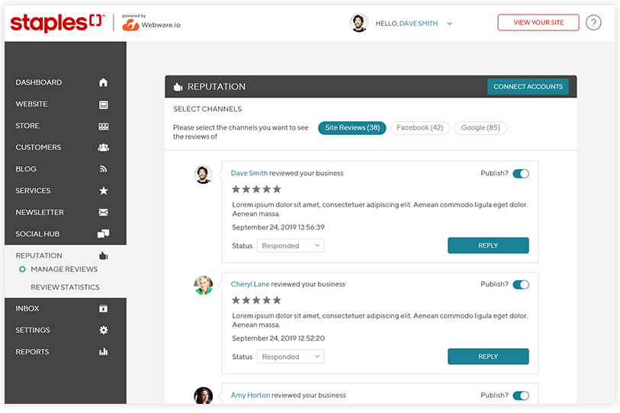The height and width of the screenshot is (413, 620).
Task: Click Amy Horton's review avatar
Action: tap(204, 395)
